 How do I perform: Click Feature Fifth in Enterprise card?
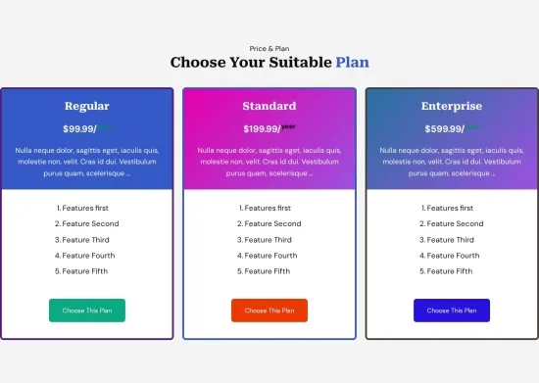(x=446, y=271)
